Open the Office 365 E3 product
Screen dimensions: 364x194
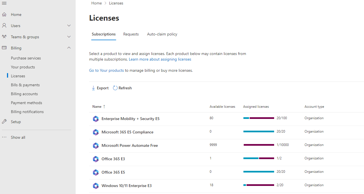click(x=113, y=159)
